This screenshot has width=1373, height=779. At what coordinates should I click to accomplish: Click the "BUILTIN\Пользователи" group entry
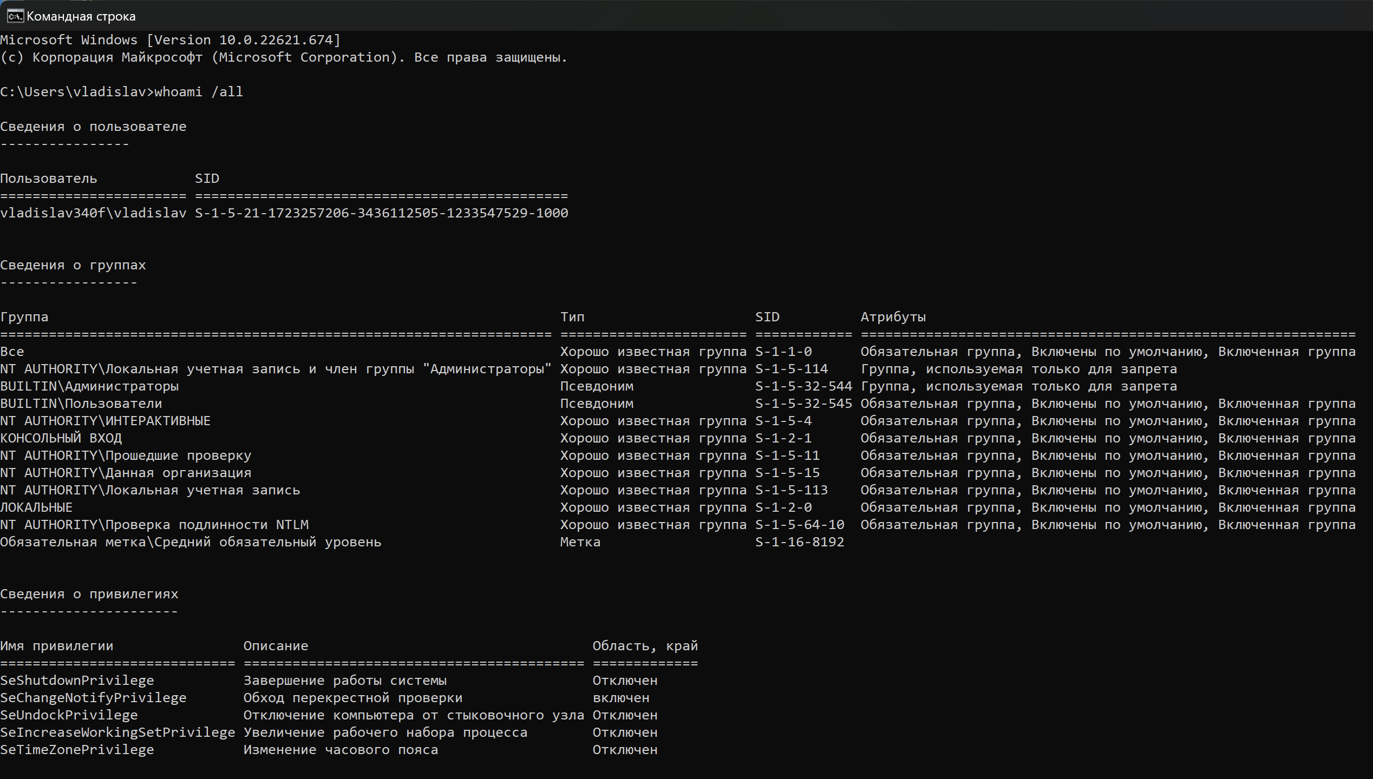tap(81, 404)
